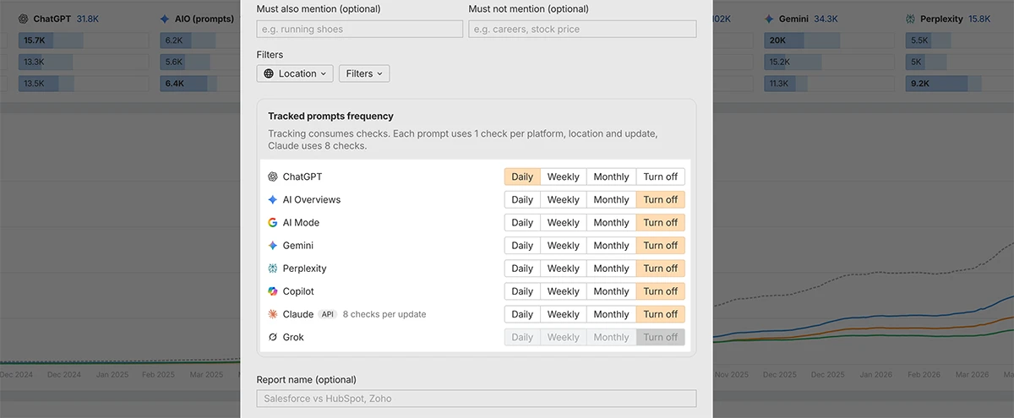Click the API badge next to Claude

(328, 314)
